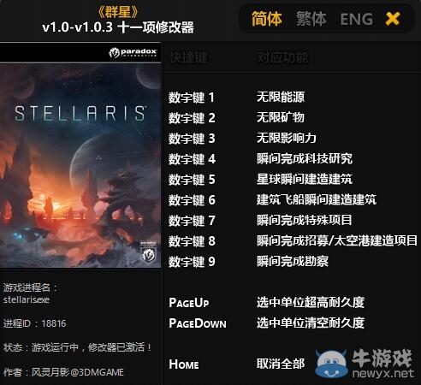Toggle 无限影响力 cheat option

pos(287,138)
